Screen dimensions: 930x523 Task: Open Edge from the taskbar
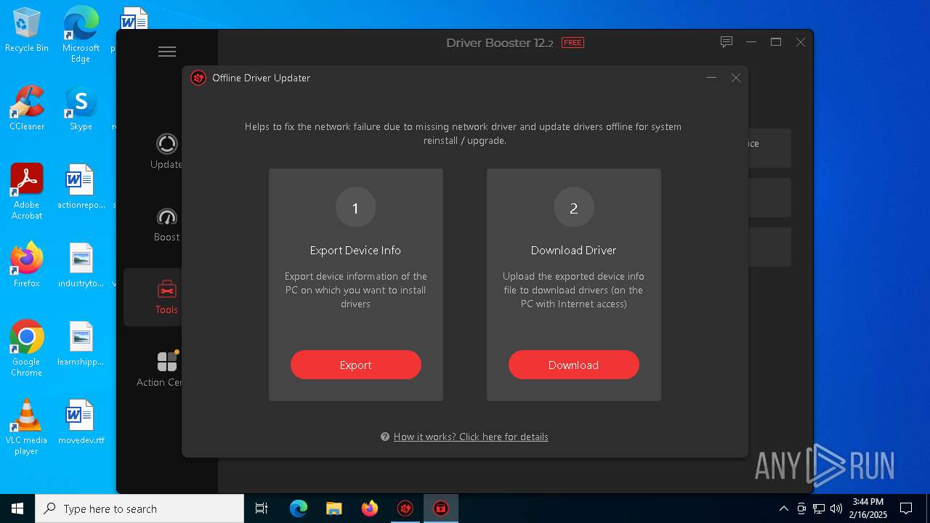299,508
